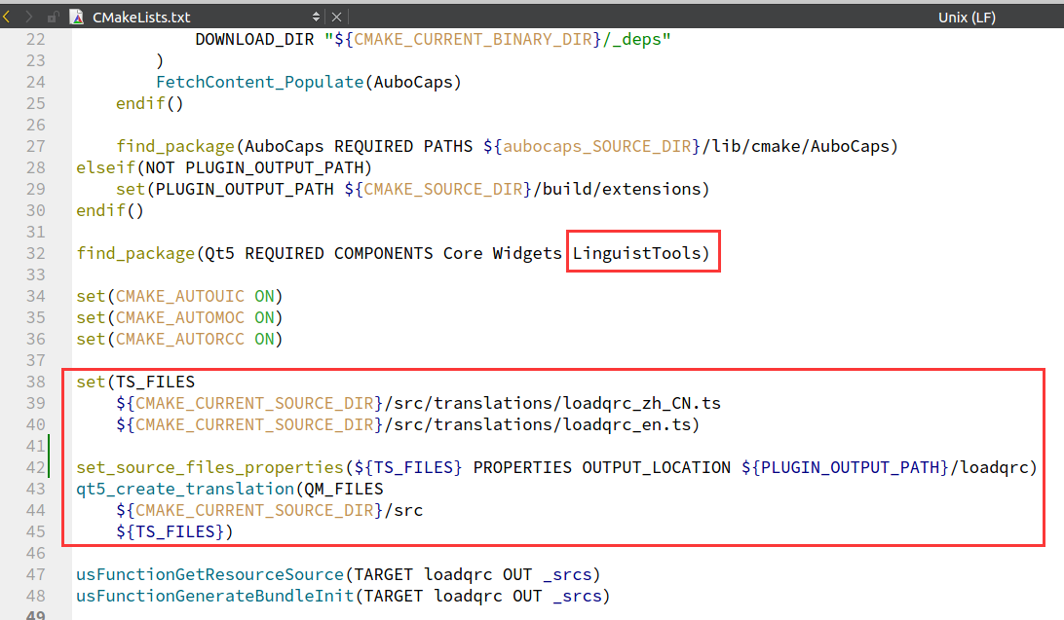Screen dimensions: 1064x620
Task: Click set_source_files_properties function name
Action: click(209, 467)
